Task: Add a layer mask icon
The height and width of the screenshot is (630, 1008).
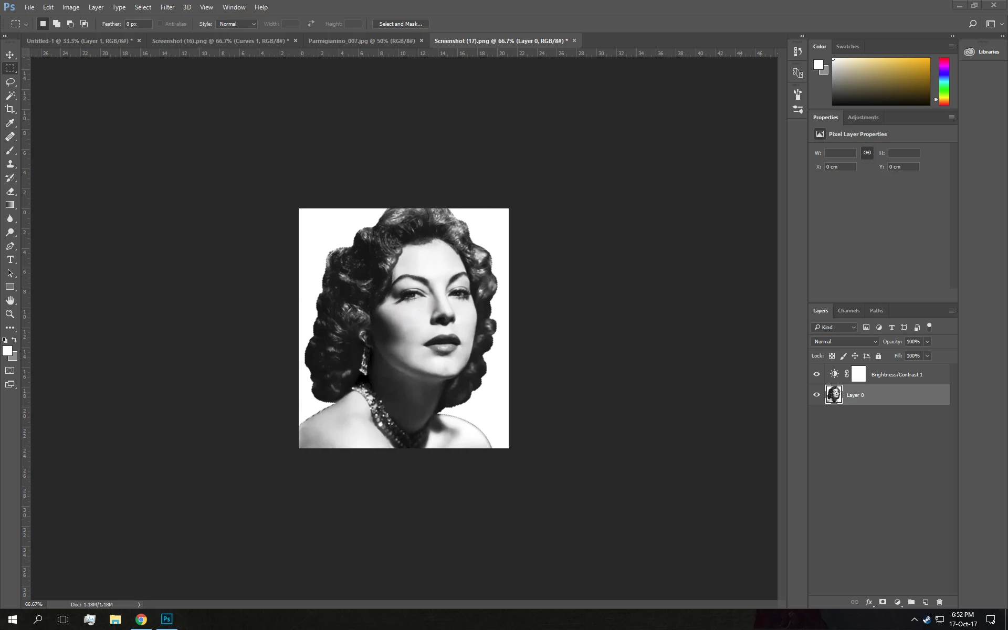Action: [x=883, y=602]
